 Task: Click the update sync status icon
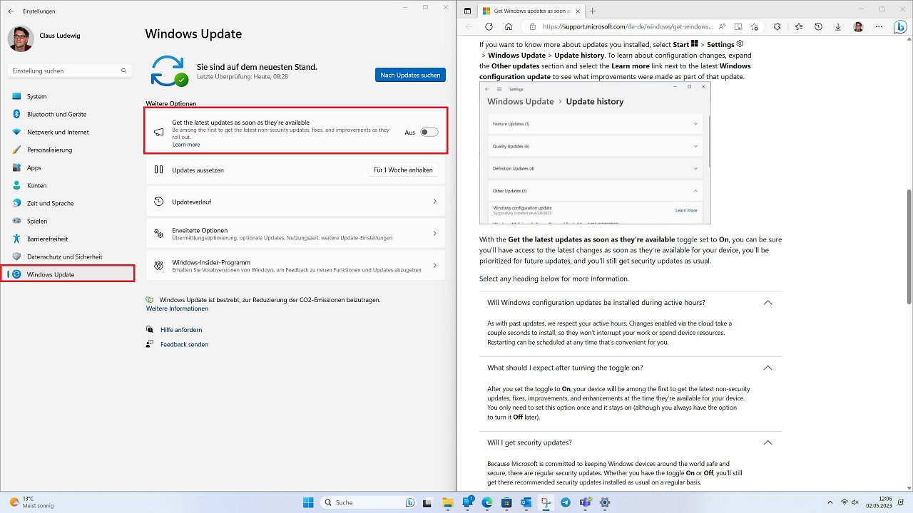click(x=169, y=71)
